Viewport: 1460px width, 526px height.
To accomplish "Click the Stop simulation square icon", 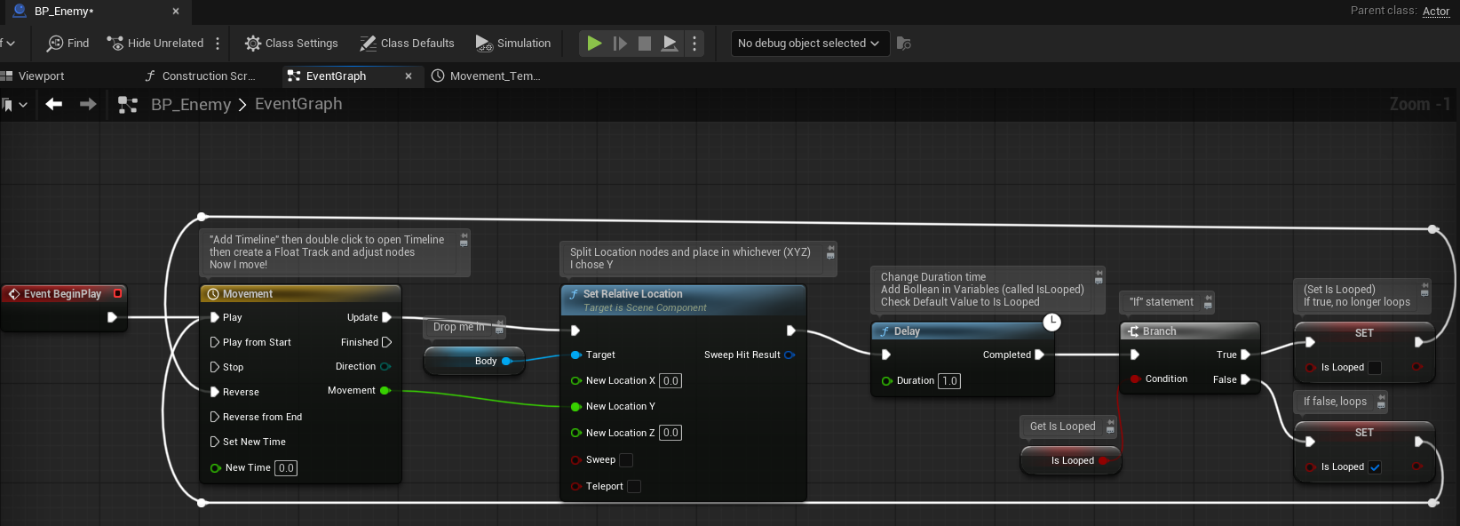I will 645,43.
